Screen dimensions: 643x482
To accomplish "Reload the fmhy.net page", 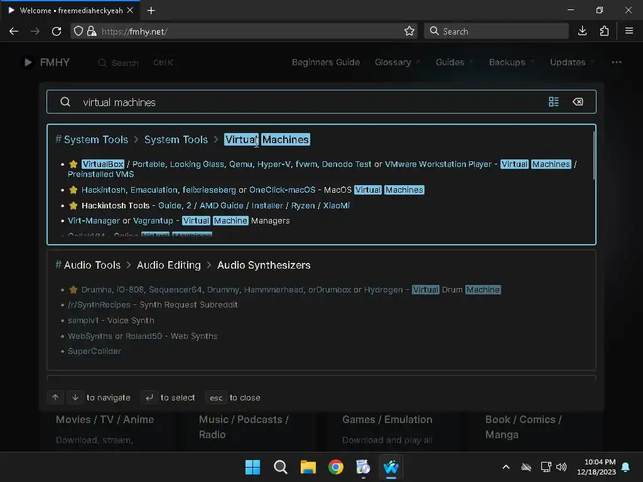I will click(x=57, y=31).
